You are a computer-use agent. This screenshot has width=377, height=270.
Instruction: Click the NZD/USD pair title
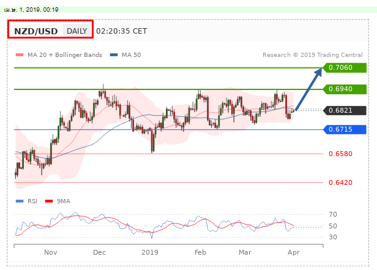click(x=36, y=31)
